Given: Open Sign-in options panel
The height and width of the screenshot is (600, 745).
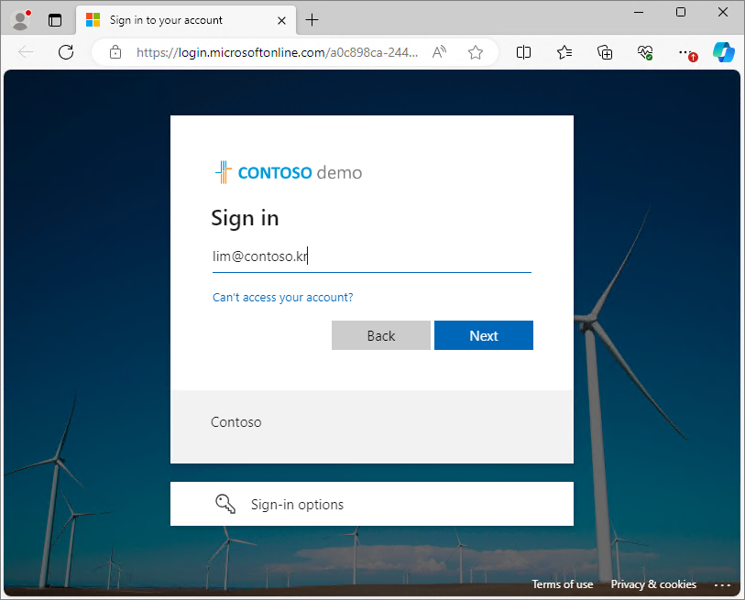Looking at the screenshot, I should (371, 504).
